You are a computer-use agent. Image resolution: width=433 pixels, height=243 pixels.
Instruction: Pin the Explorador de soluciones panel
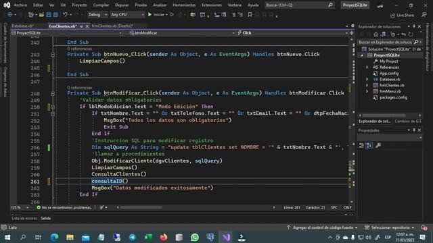click(414, 26)
